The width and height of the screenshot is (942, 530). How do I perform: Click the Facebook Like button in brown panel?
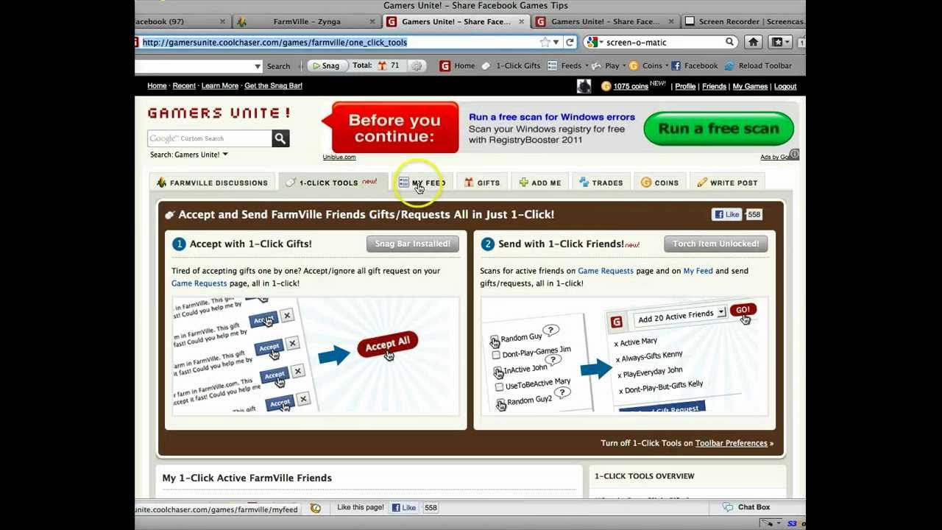[x=726, y=214]
